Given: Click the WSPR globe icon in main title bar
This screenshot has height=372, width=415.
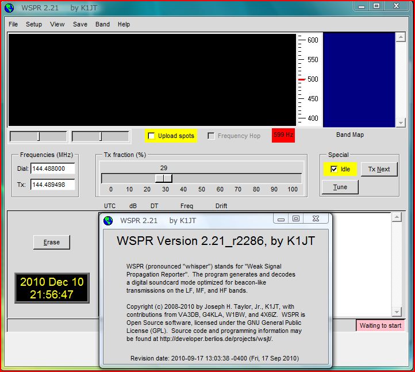Looking at the screenshot, I should [x=10, y=6].
